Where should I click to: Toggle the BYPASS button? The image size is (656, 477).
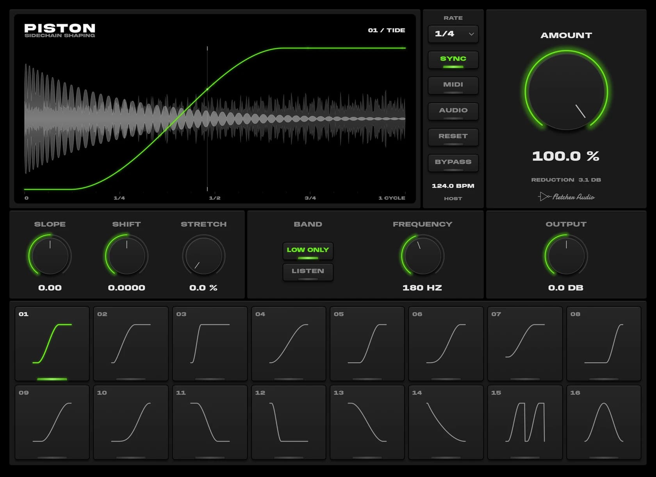[x=453, y=163]
